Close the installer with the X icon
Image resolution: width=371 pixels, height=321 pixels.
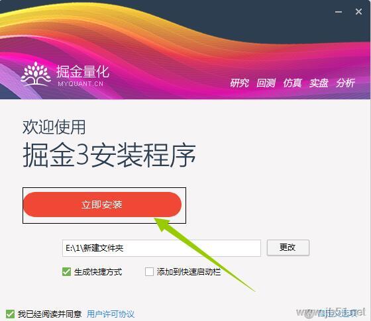tap(358, 12)
